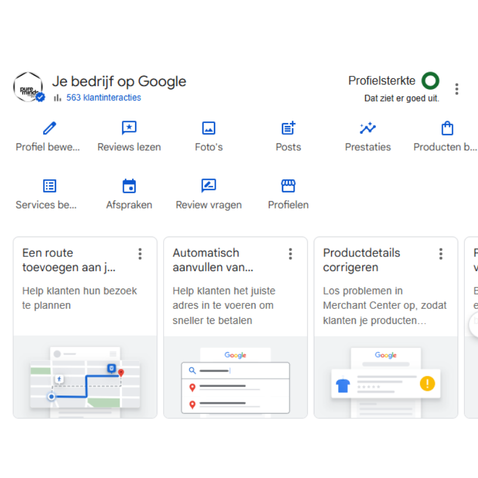Open options menu on Productdetails corrigeren card

[x=441, y=254]
